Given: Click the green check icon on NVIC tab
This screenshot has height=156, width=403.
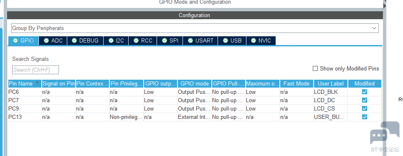Looking at the screenshot, I should [x=253, y=40].
